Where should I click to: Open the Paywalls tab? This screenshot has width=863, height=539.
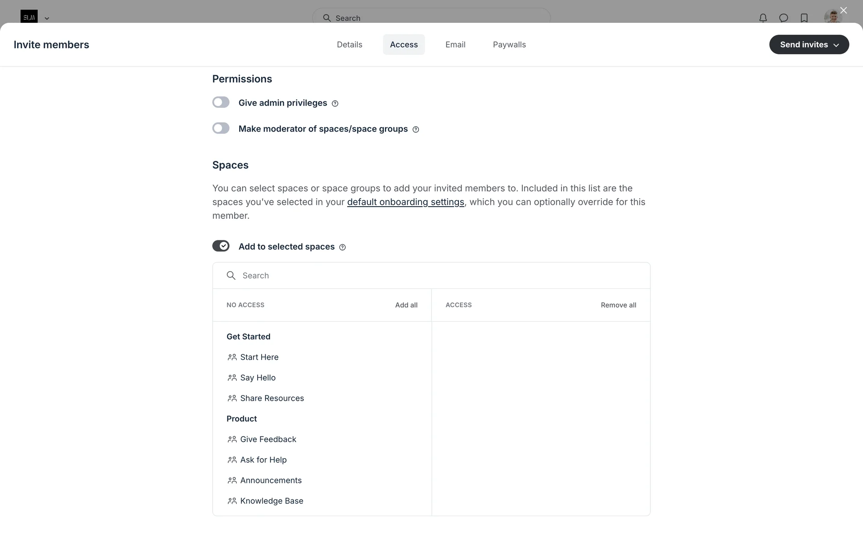coord(509,44)
